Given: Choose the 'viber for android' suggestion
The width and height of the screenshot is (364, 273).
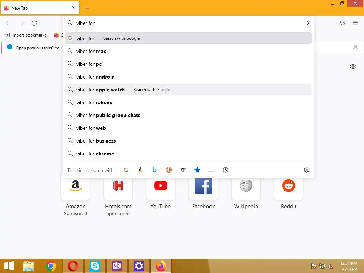Looking at the screenshot, I should [188, 77].
